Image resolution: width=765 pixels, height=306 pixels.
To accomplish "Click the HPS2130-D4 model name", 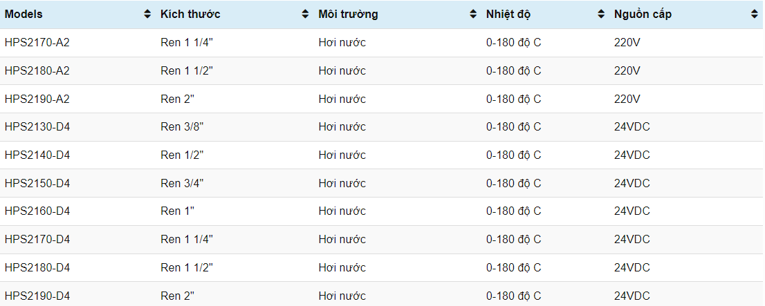I will (x=37, y=127).
